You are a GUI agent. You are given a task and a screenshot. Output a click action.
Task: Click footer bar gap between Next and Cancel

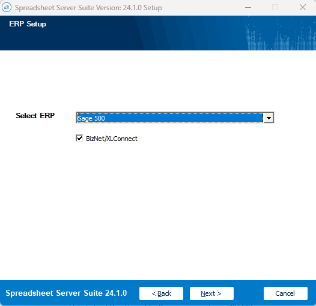coord(249,293)
